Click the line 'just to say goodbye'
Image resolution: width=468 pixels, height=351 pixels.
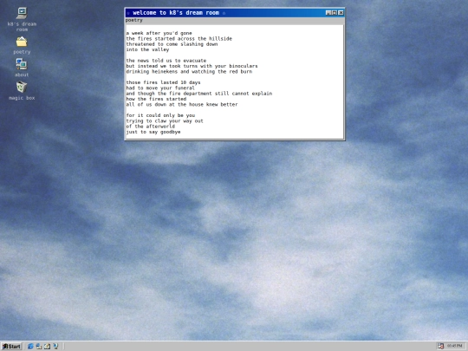pos(153,132)
